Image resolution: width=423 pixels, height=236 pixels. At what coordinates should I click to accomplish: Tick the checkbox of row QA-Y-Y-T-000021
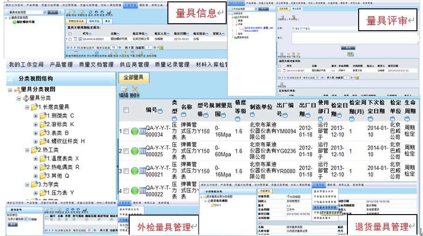click(126, 171)
